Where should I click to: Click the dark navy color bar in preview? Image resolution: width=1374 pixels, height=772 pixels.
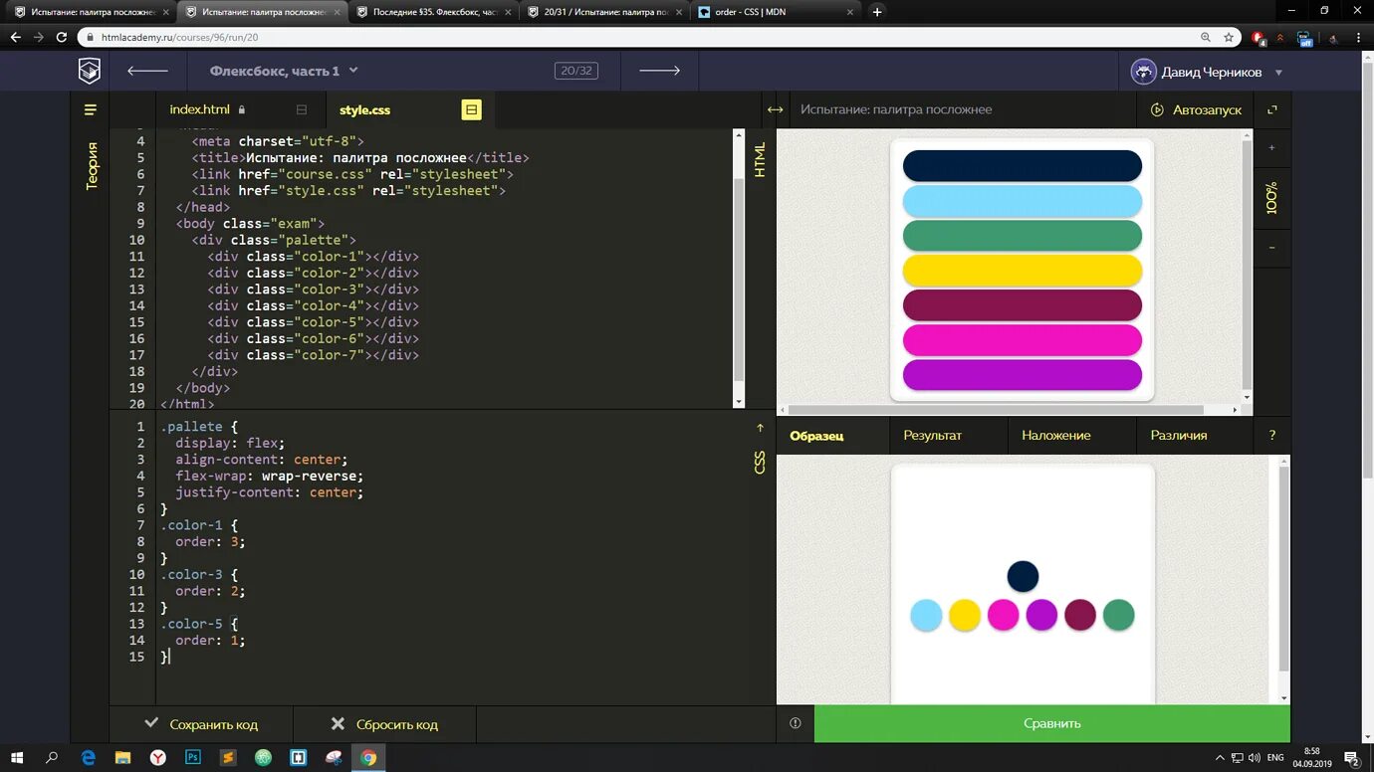(1022, 166)
